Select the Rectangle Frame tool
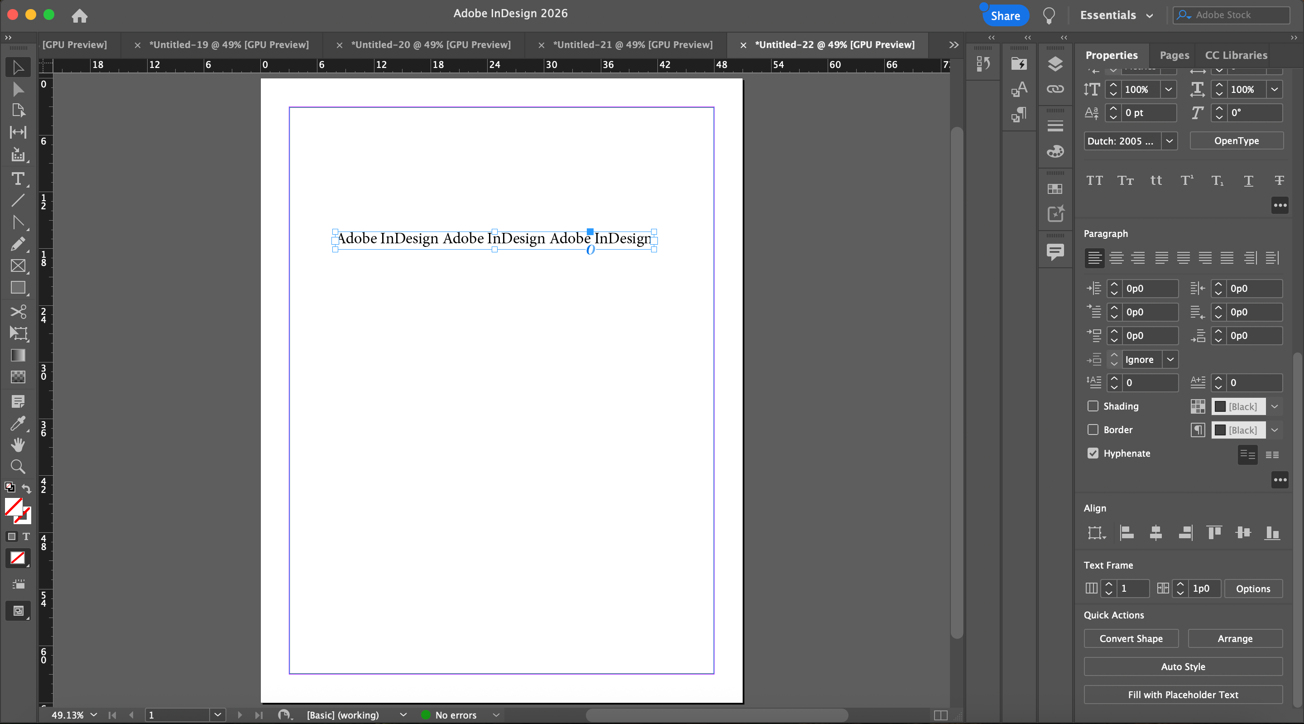 (18, 266)
